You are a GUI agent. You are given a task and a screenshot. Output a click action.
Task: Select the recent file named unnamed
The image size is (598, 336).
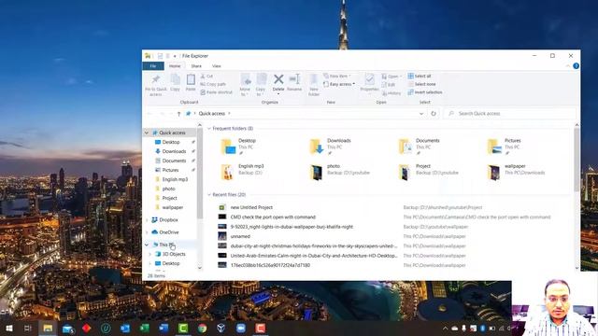240,236
